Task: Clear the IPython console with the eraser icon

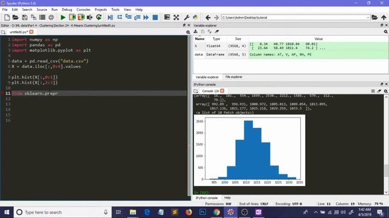Action: tap(379, 91)
